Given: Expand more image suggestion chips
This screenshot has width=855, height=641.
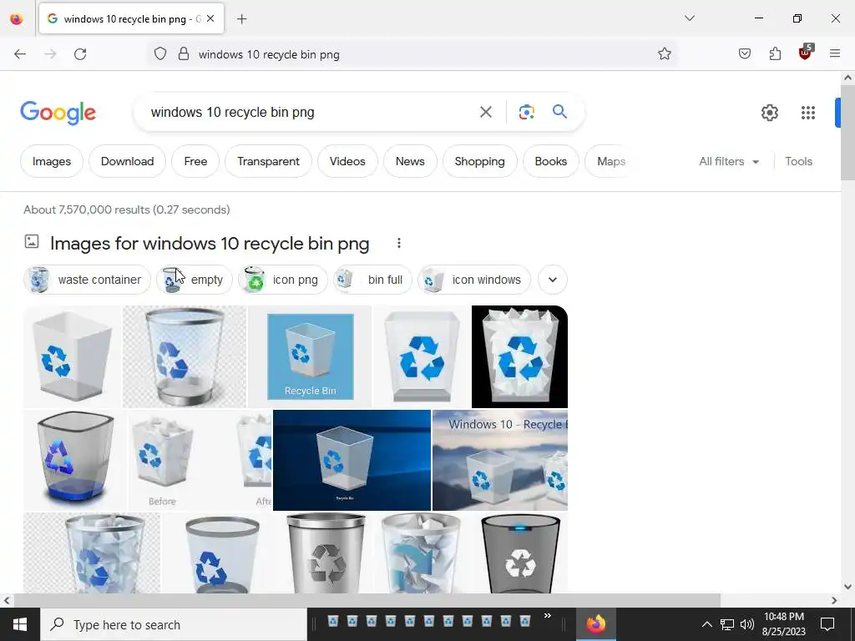Looking at the screenshot, I should pyautogui.click(x=553, y=280).
